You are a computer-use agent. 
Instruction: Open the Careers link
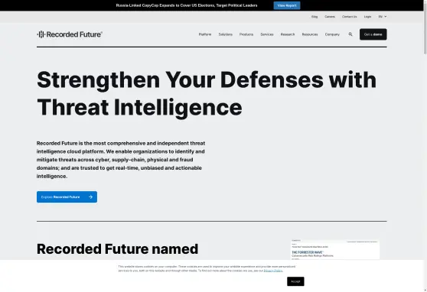click(330, 17)
